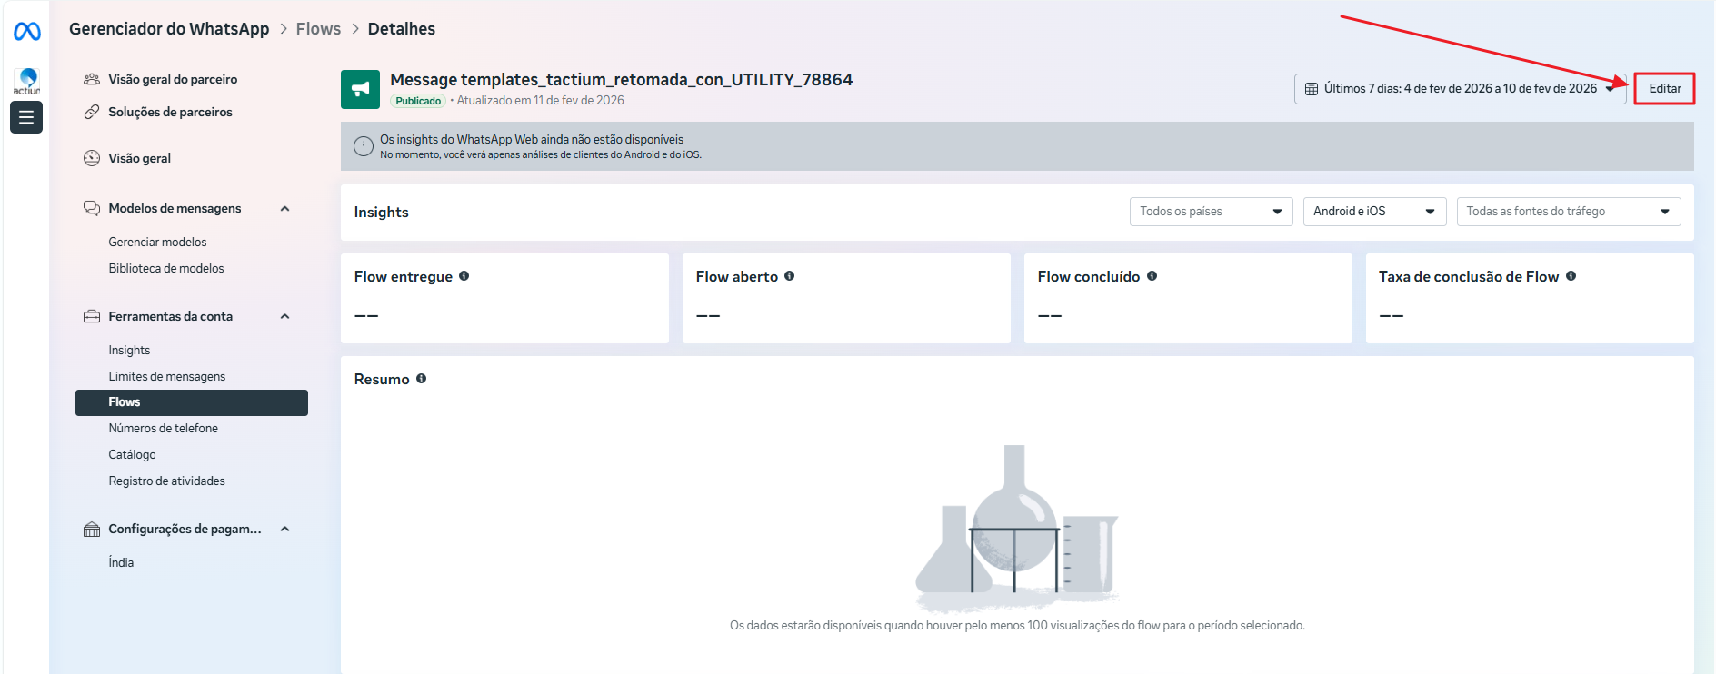Open the hamburger menu icon
Screen dimensions: 1716x674
tap(26, 117)
